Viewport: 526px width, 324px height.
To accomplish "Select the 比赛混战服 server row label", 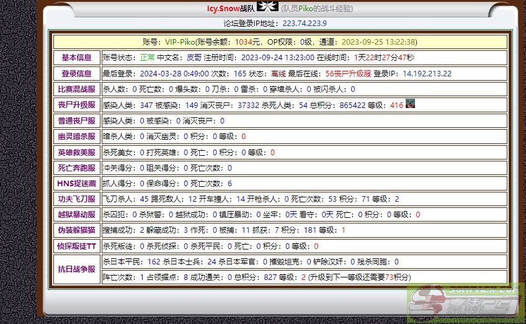I will pyautogui.click(x=77, y=89).
